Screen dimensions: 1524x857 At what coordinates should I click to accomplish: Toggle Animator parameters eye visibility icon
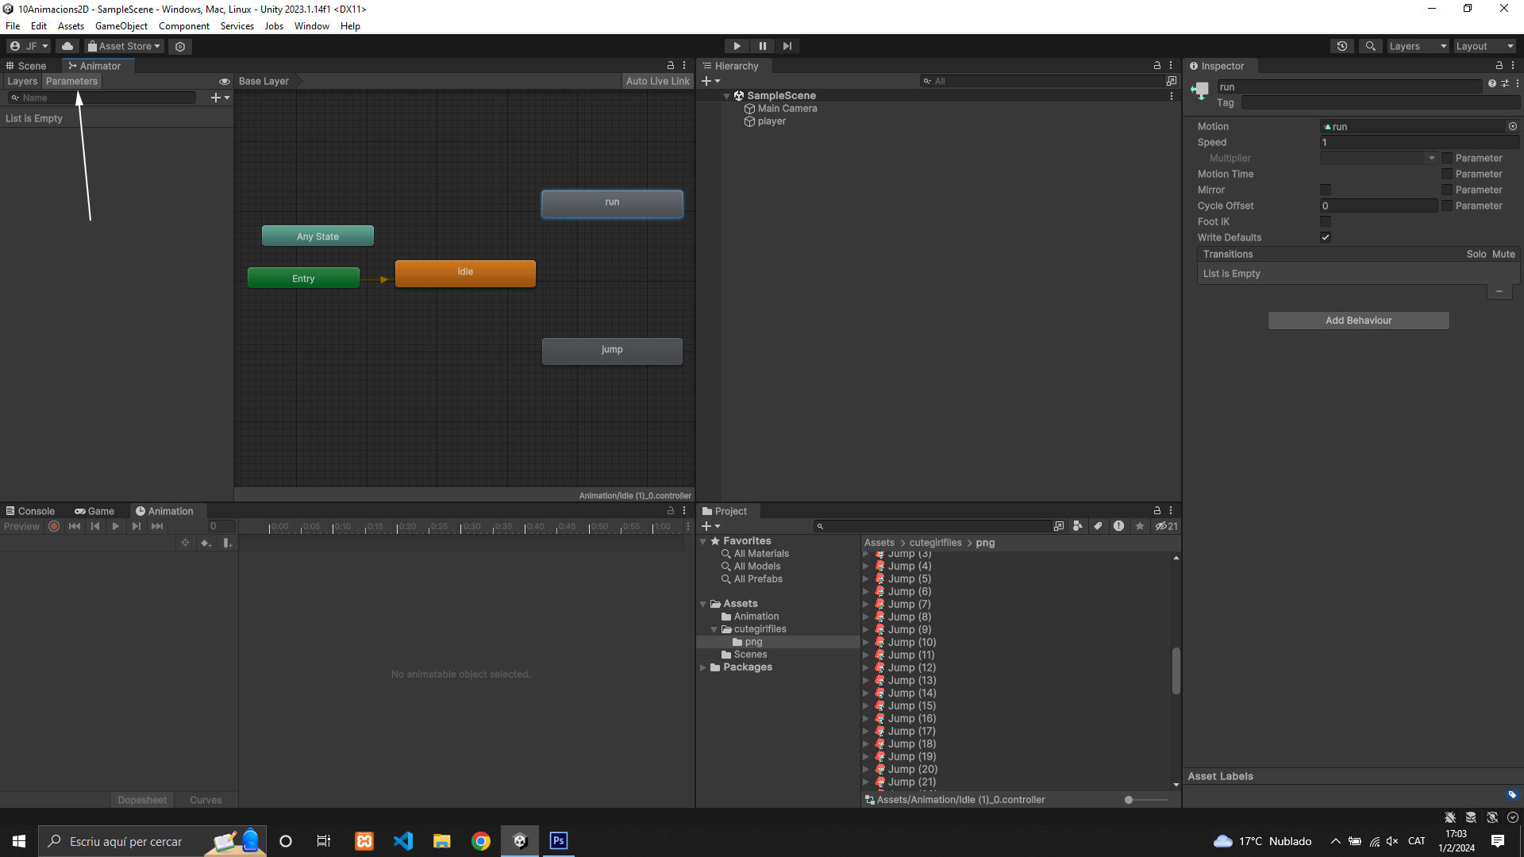coord(225,82)
